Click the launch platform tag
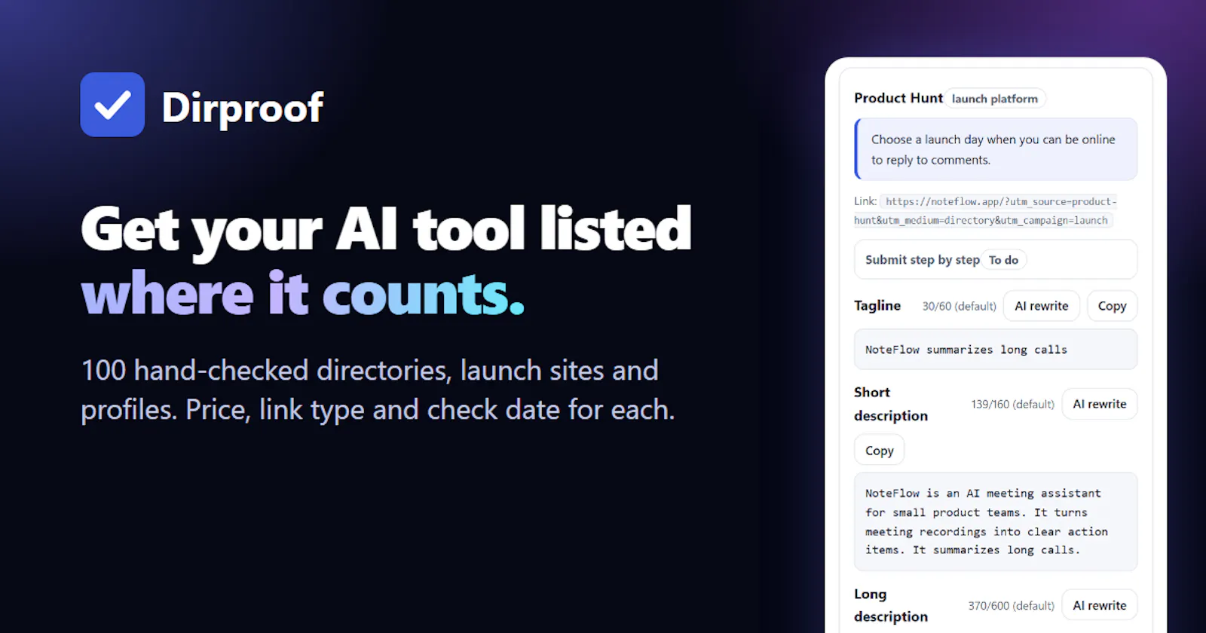 click(x=994, y=99)
